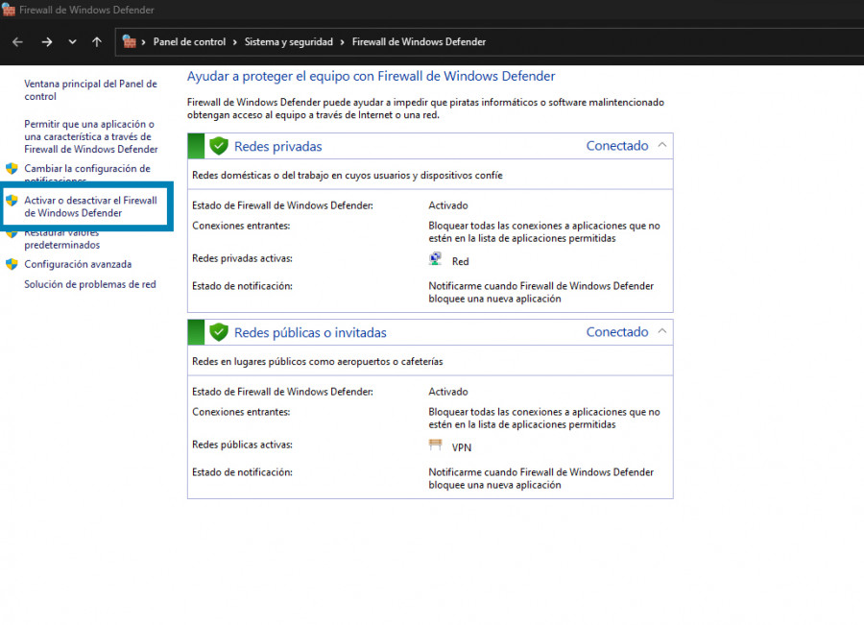
Task: Click the forward navigation arrow
Action: coord(46,42)
